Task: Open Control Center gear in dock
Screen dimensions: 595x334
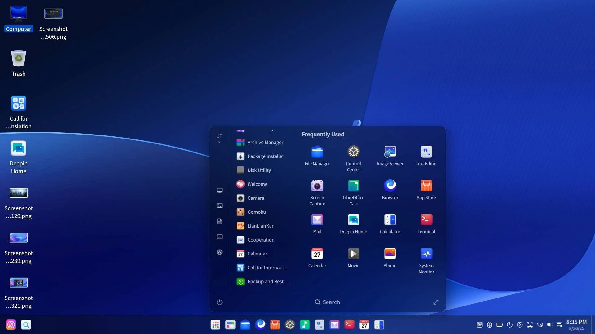Action: tap(290, 325)
